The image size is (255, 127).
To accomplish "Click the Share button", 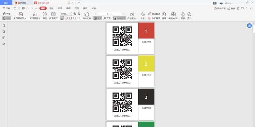I will tap(231, 8).
